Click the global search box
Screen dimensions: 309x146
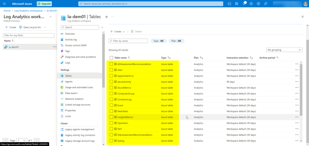[x=151, y=4]
